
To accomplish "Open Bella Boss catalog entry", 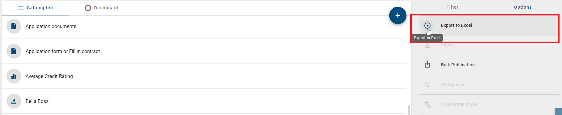I will click(x=204, y=101).
